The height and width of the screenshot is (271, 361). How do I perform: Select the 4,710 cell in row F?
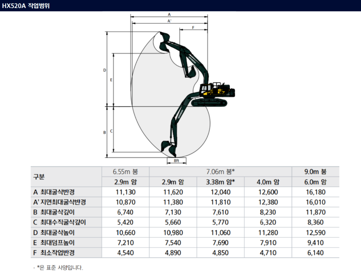coord(268,253)
